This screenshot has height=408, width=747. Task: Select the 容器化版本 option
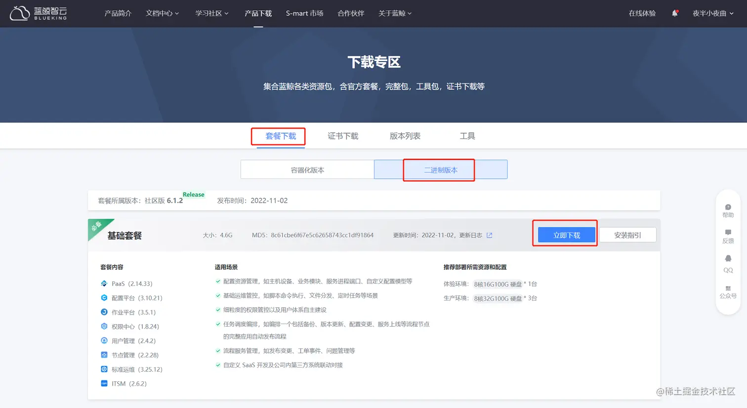(307, 170)
